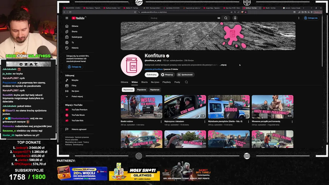Filter videos by Najnowsze chip
Viewport: 329px width, 185px height.
coord(128,90)
